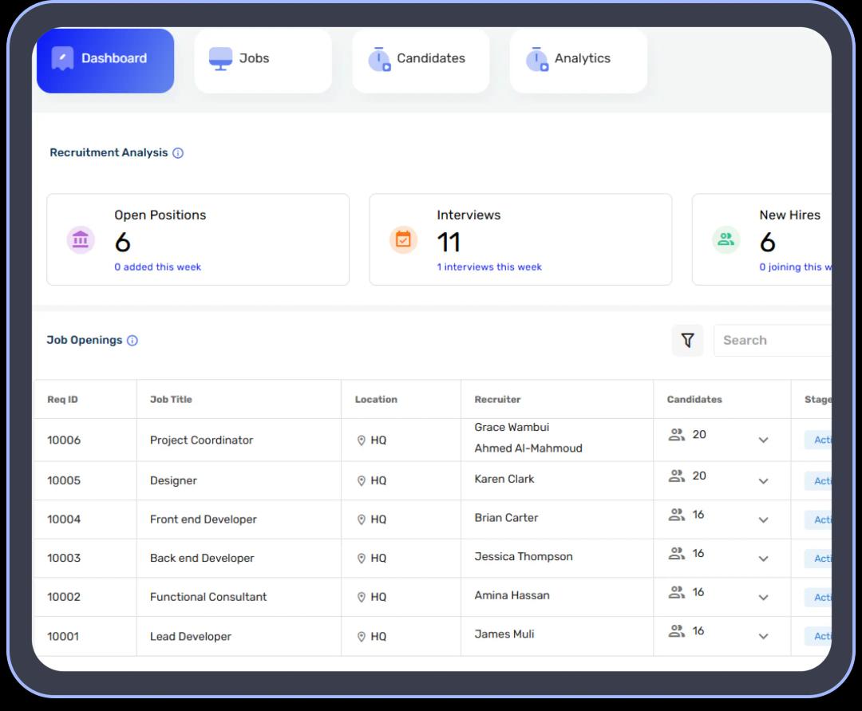Focus the Job Openings search field
The width and height of the screenshot is (862, 711).
(x=773, y=341)
